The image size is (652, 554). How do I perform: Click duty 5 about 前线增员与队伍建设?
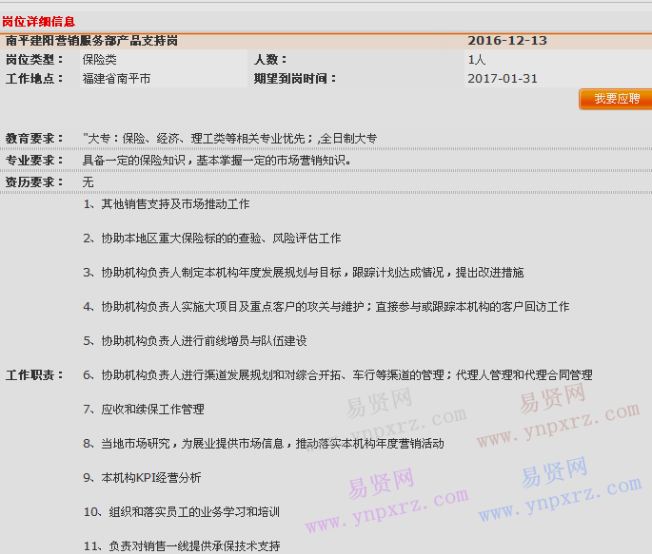pyautogui.click(x=195, y=341)
